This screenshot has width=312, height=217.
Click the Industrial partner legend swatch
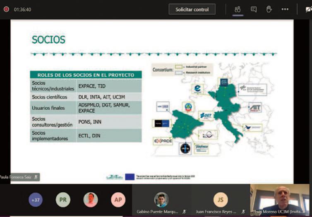(x=178, y=67)
